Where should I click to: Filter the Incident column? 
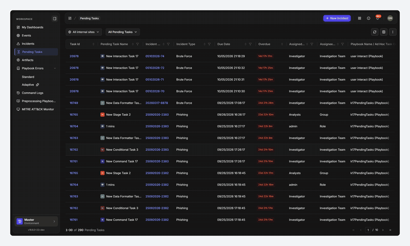pyautogui.click(x=169, y=44)
